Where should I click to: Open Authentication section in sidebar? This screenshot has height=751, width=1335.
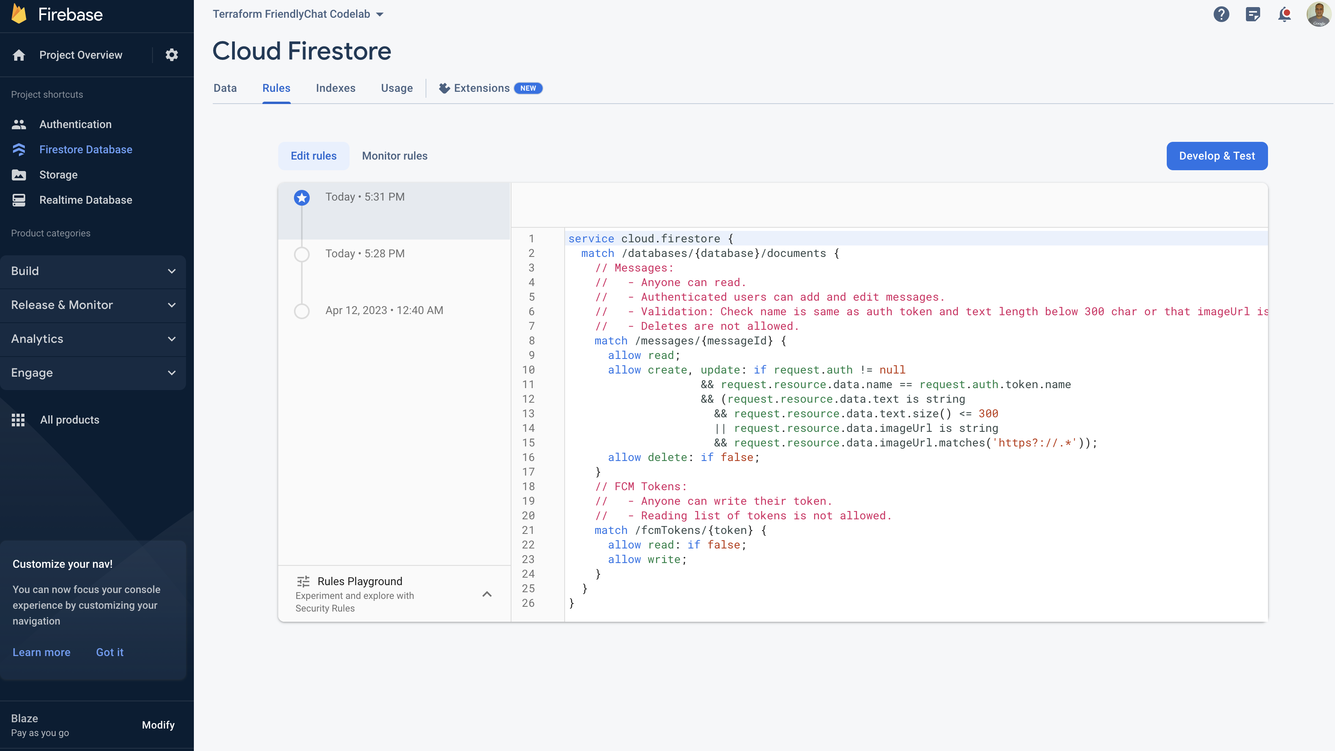tap(75, 124)
